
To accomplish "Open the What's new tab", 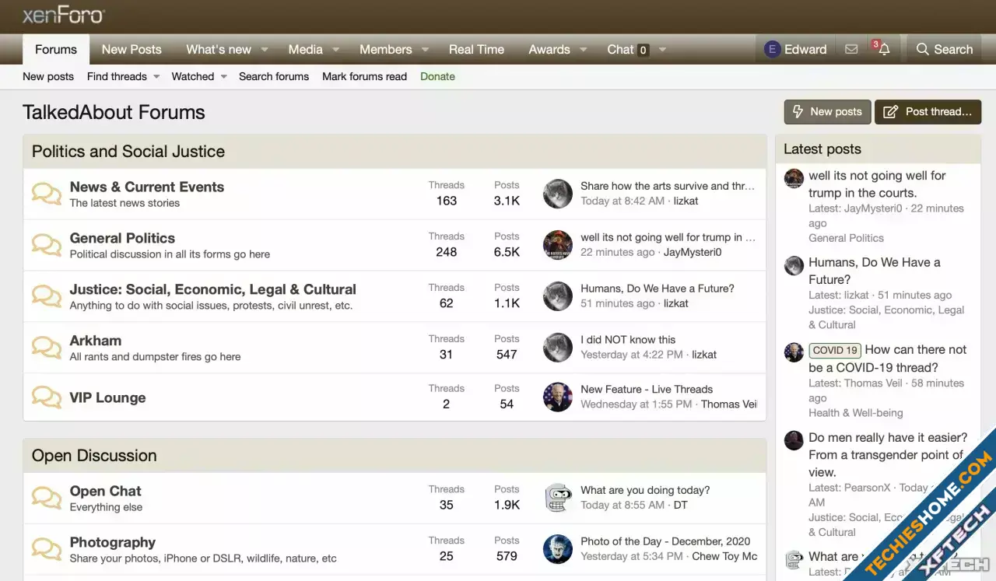I will 219,49.
